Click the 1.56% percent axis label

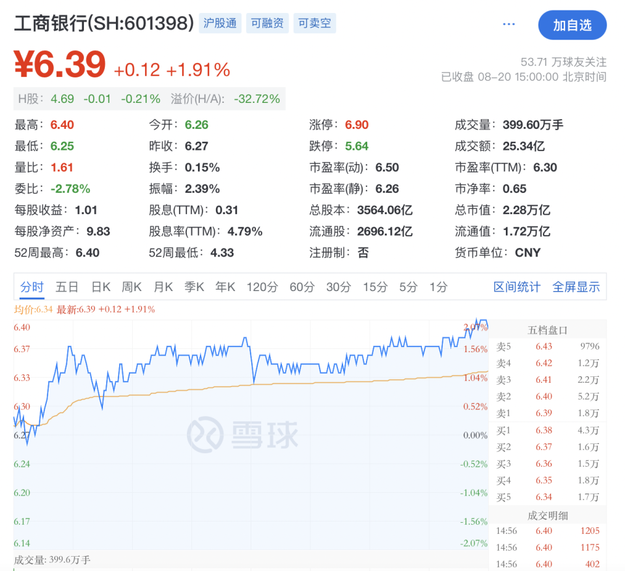coord(475,349)
